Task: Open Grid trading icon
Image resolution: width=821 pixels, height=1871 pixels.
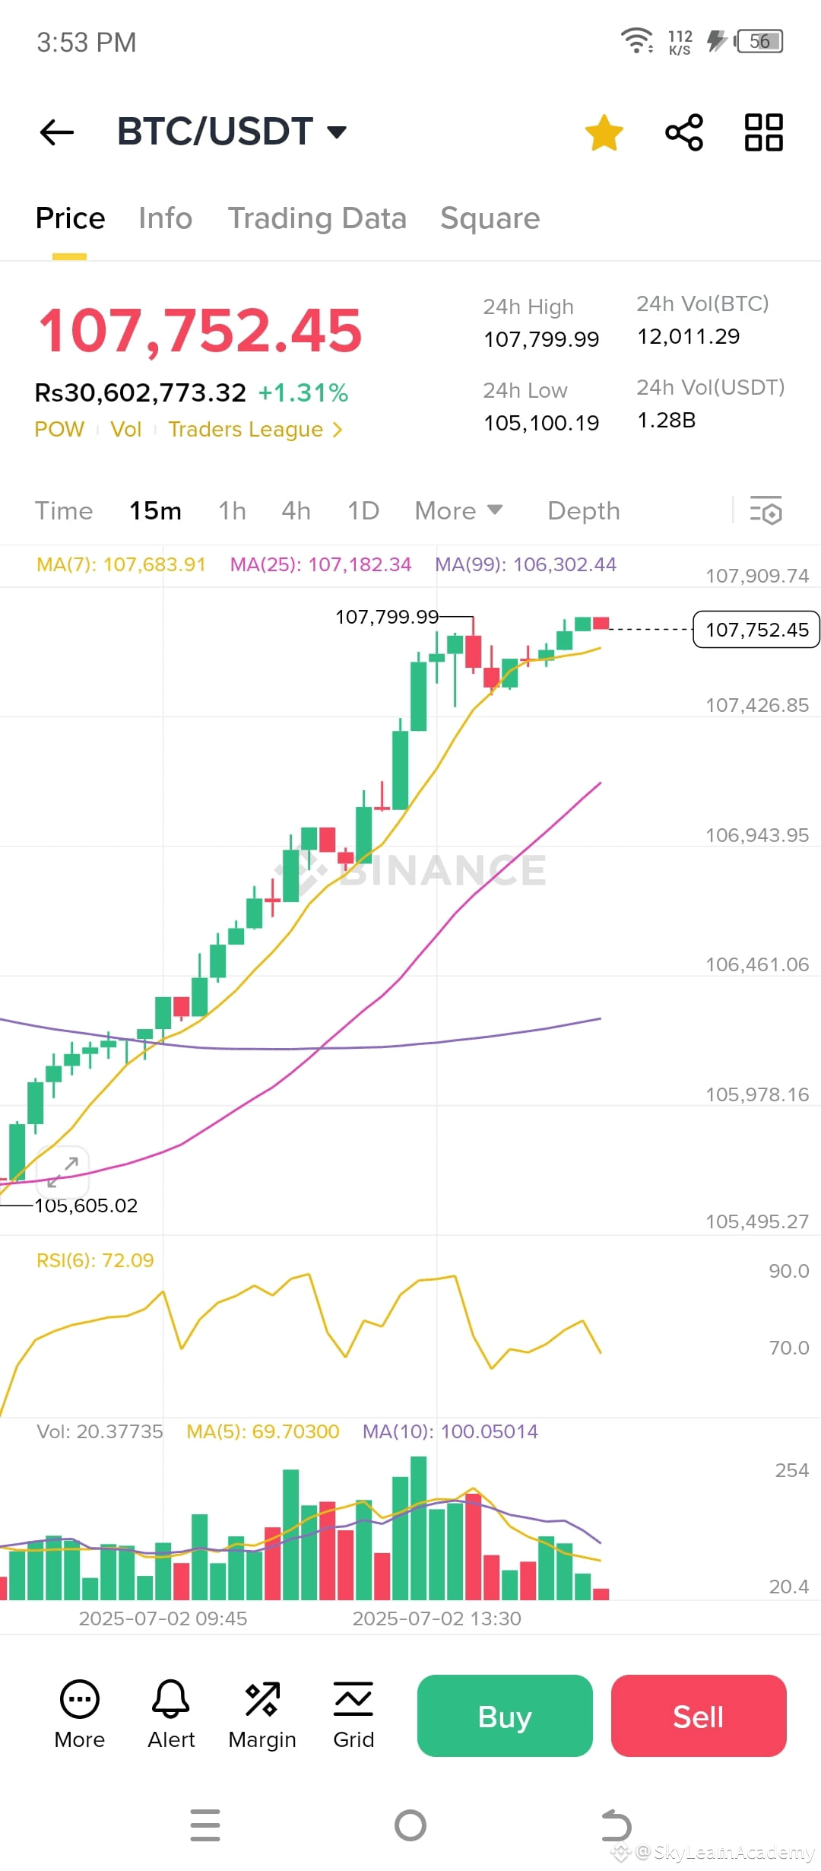Action: [353, 1714]
